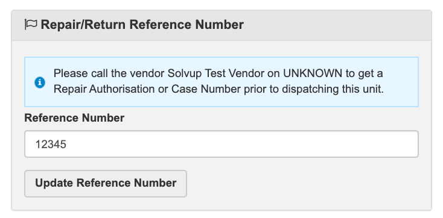Image resolution: width=443 pixels, height=218 pixels.
Task: Click the blue info circle icon
Action: 40,83
